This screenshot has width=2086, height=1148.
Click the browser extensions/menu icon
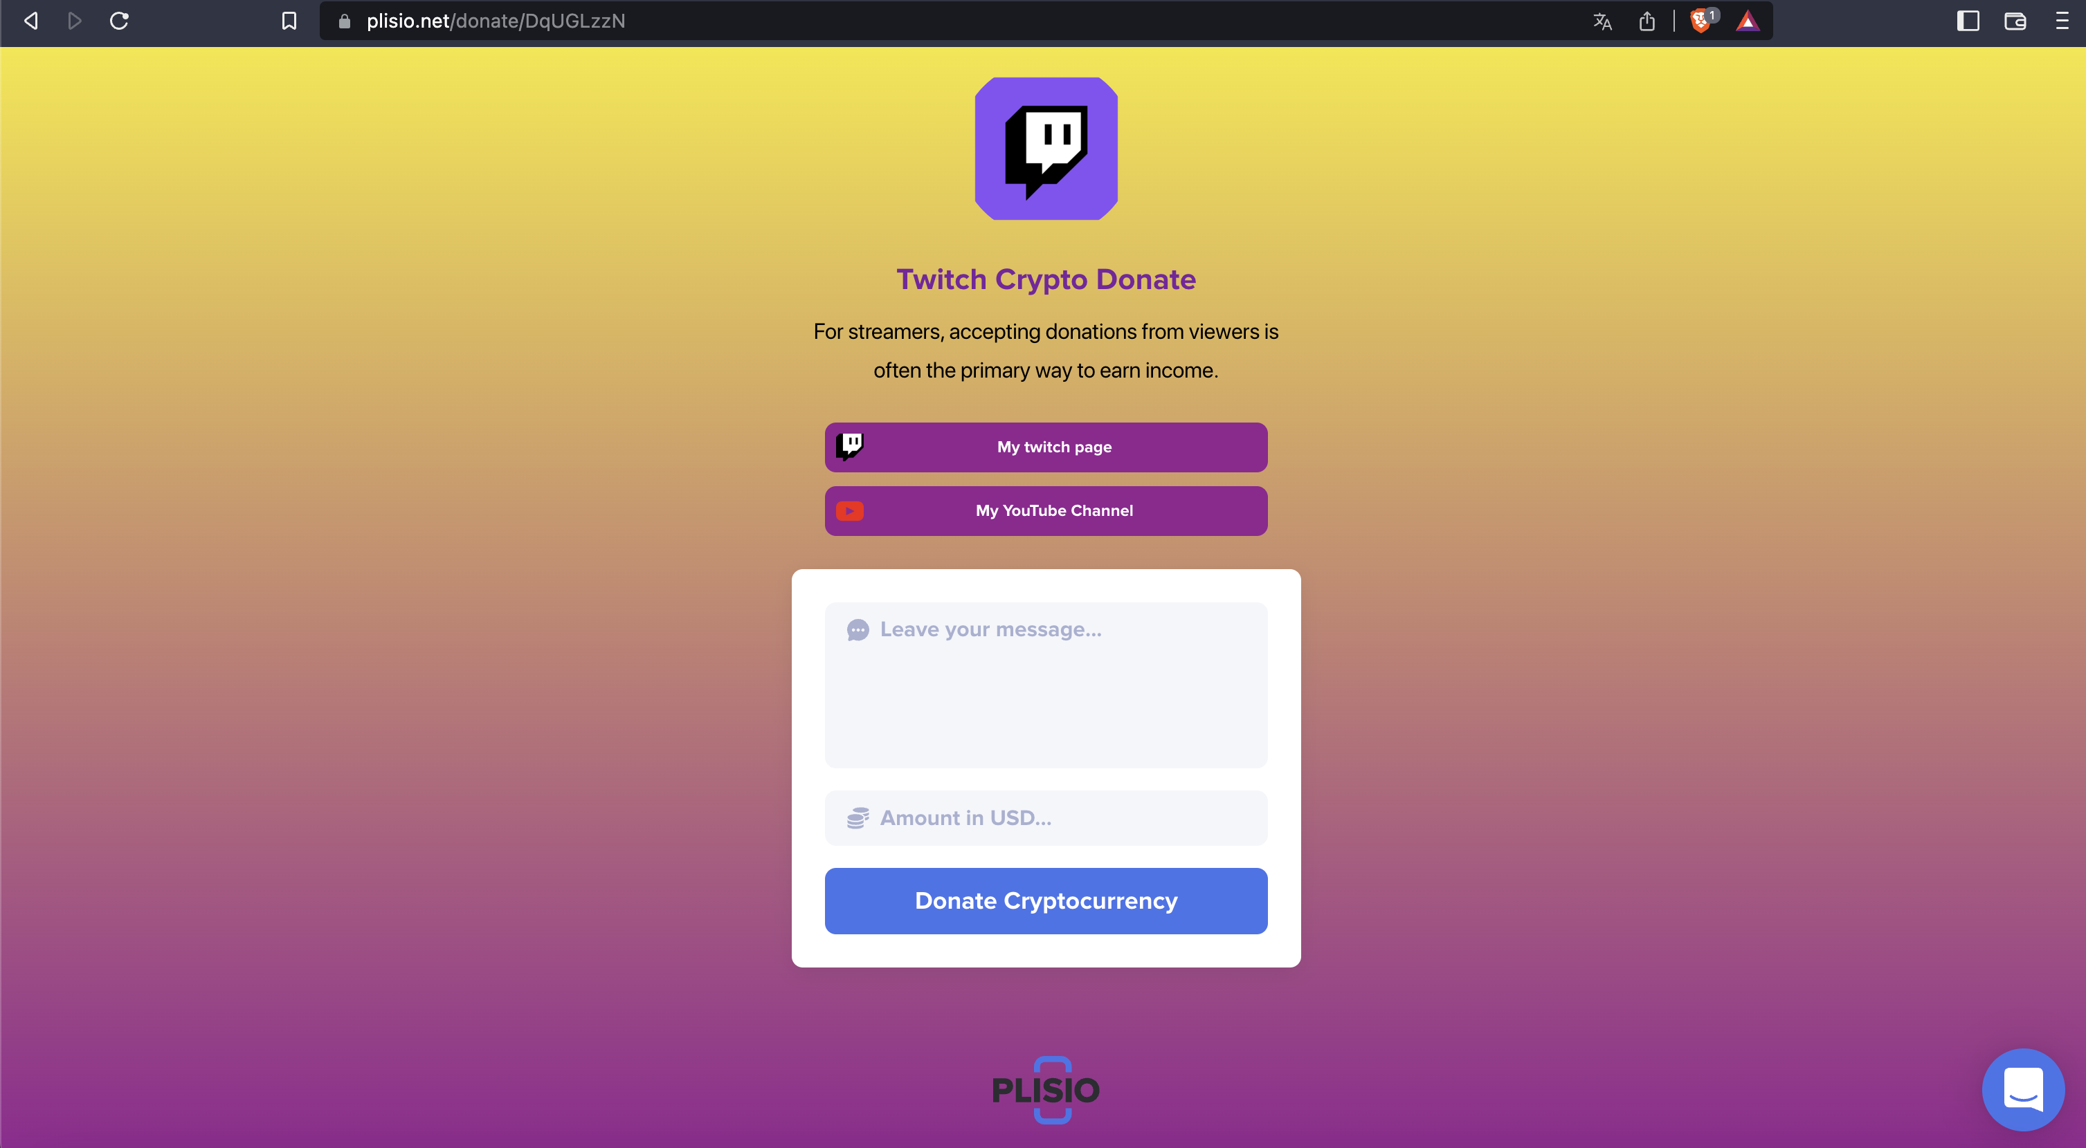[x=2062, y=20]
